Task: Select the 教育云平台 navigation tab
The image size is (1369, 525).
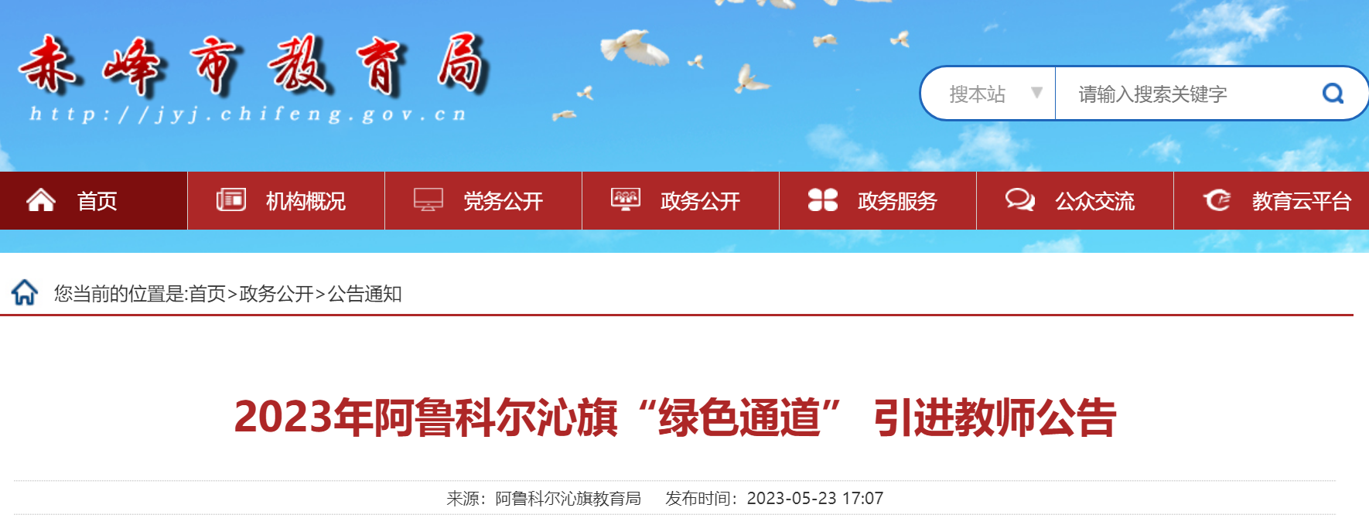Action: coord(1272,201)
